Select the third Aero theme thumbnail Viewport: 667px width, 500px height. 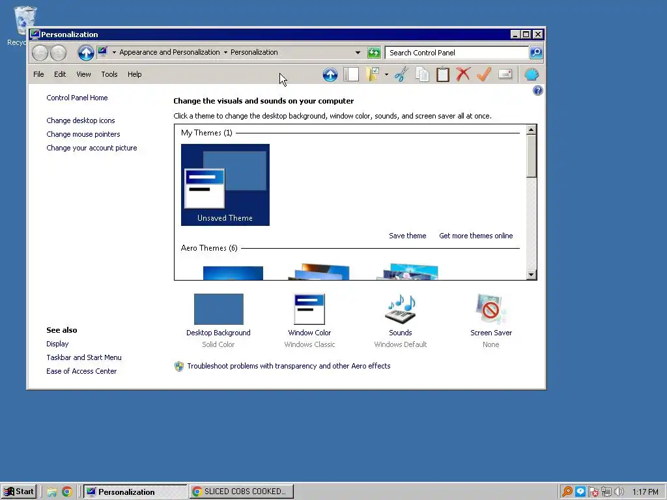[407, 271]
